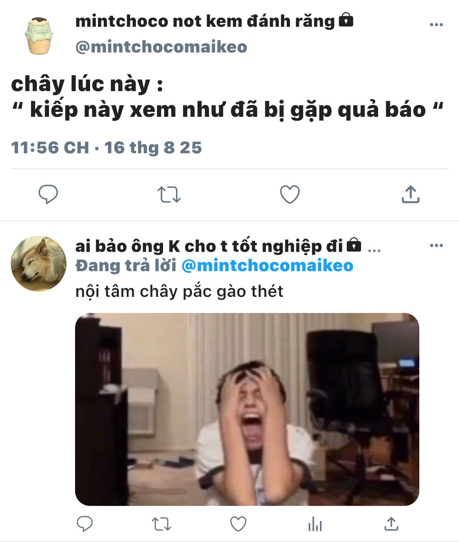Tap the timestamp 11:56 CH 16 thg 8 25

[107, 148]
